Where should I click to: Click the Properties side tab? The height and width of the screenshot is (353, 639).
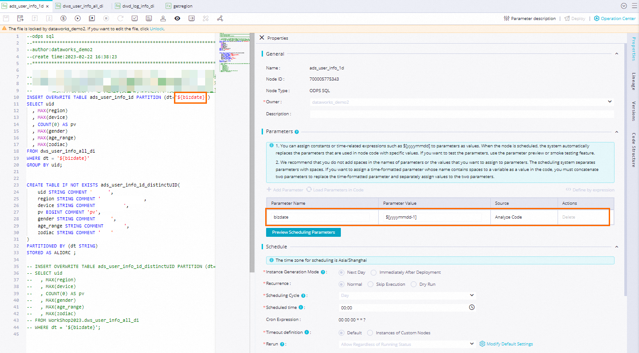633,49
